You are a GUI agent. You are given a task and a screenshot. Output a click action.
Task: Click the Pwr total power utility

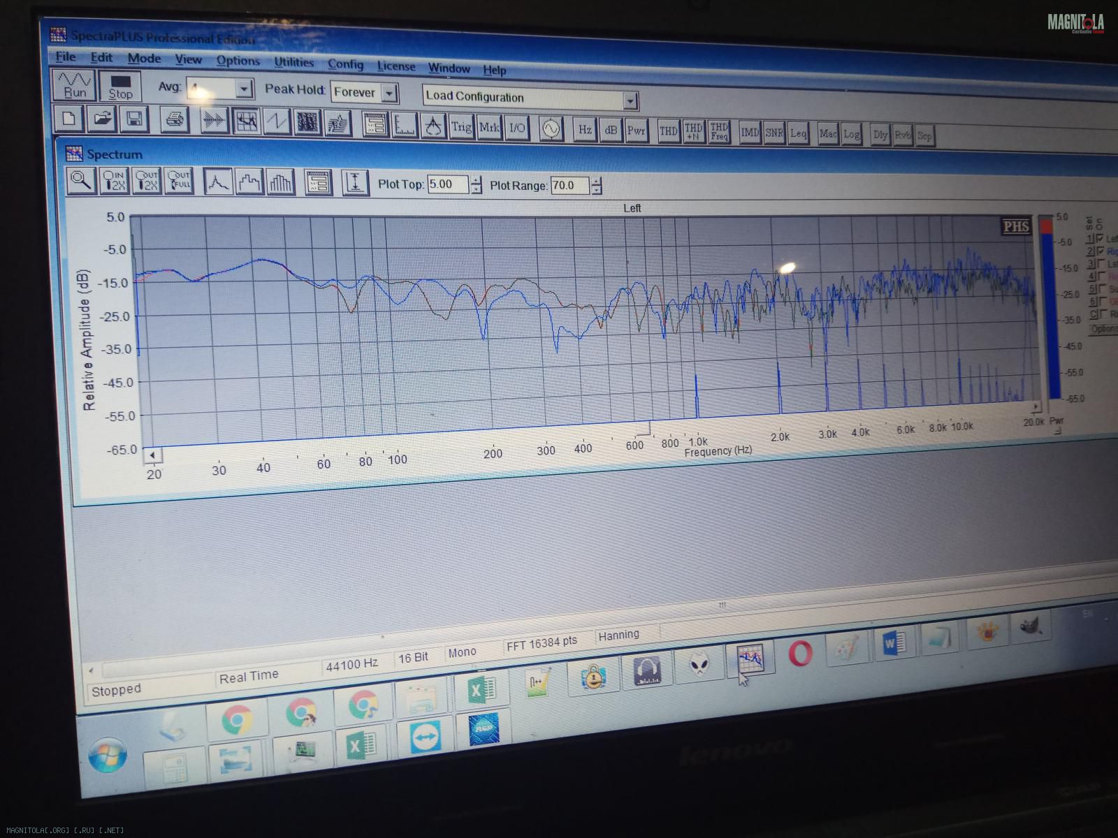[x=636, y=131]
